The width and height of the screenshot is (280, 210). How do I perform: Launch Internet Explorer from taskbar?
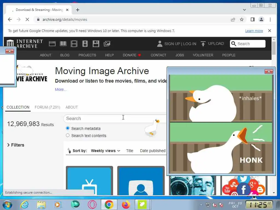[x=24, y=205]
